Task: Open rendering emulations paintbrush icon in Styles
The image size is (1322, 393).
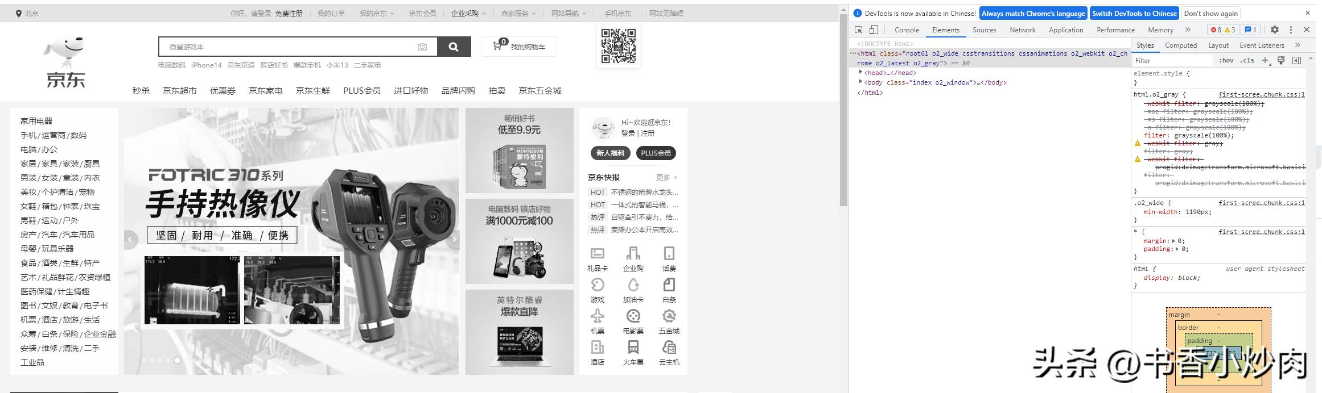Action: [x=1281, y=60]
